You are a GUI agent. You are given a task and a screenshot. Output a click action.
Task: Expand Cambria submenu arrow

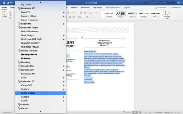click(64, 89)
